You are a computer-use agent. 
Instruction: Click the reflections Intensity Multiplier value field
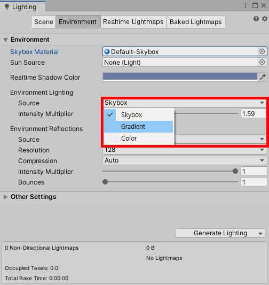pyautogui.click(x=254, y=172)
